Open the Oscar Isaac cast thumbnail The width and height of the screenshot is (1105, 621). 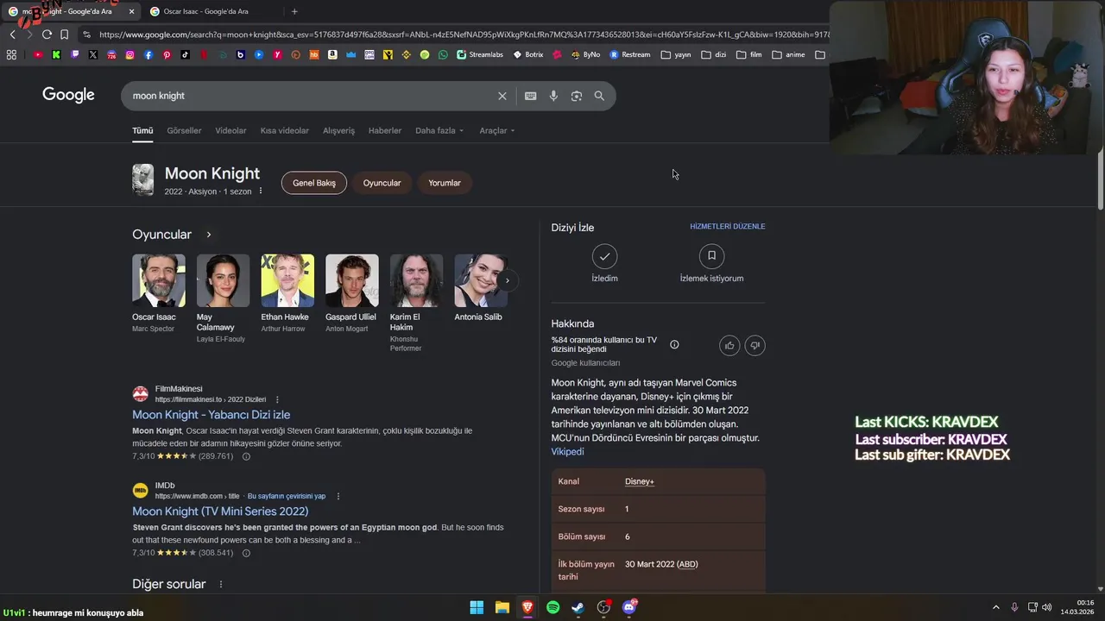click(x=159, y=280)
